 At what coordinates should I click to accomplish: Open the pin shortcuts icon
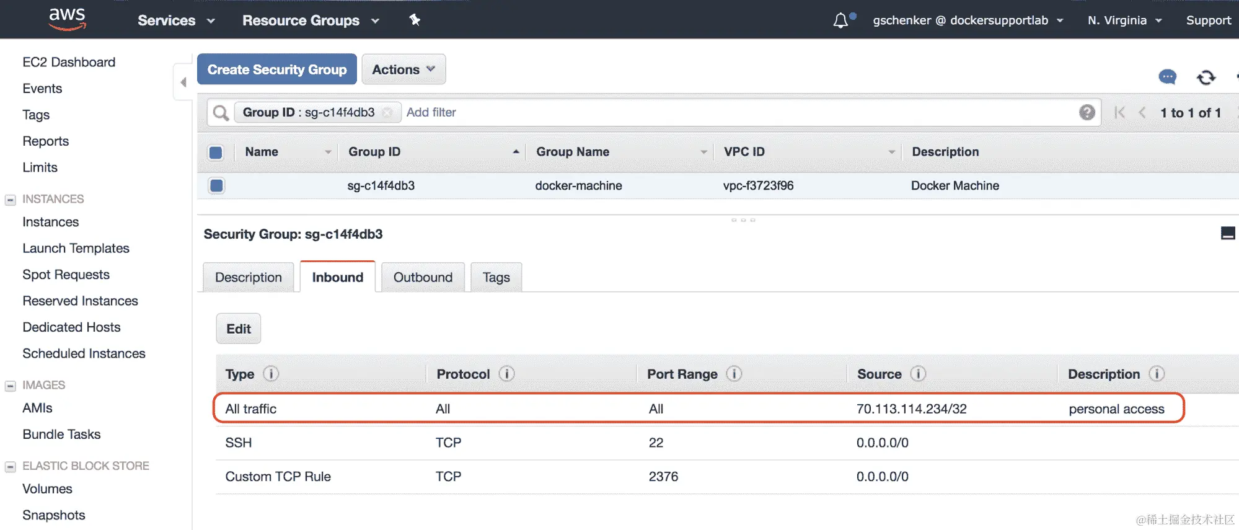click(415, 20)
